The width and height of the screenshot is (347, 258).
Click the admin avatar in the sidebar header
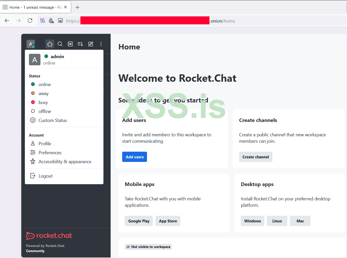[31, 44]
